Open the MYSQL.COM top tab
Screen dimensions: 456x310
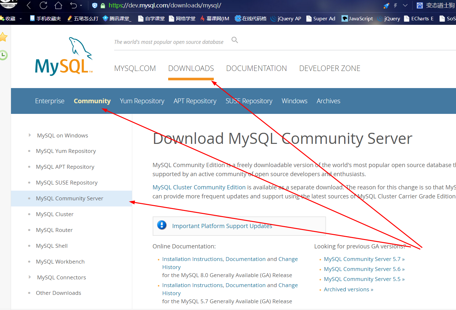135,68
